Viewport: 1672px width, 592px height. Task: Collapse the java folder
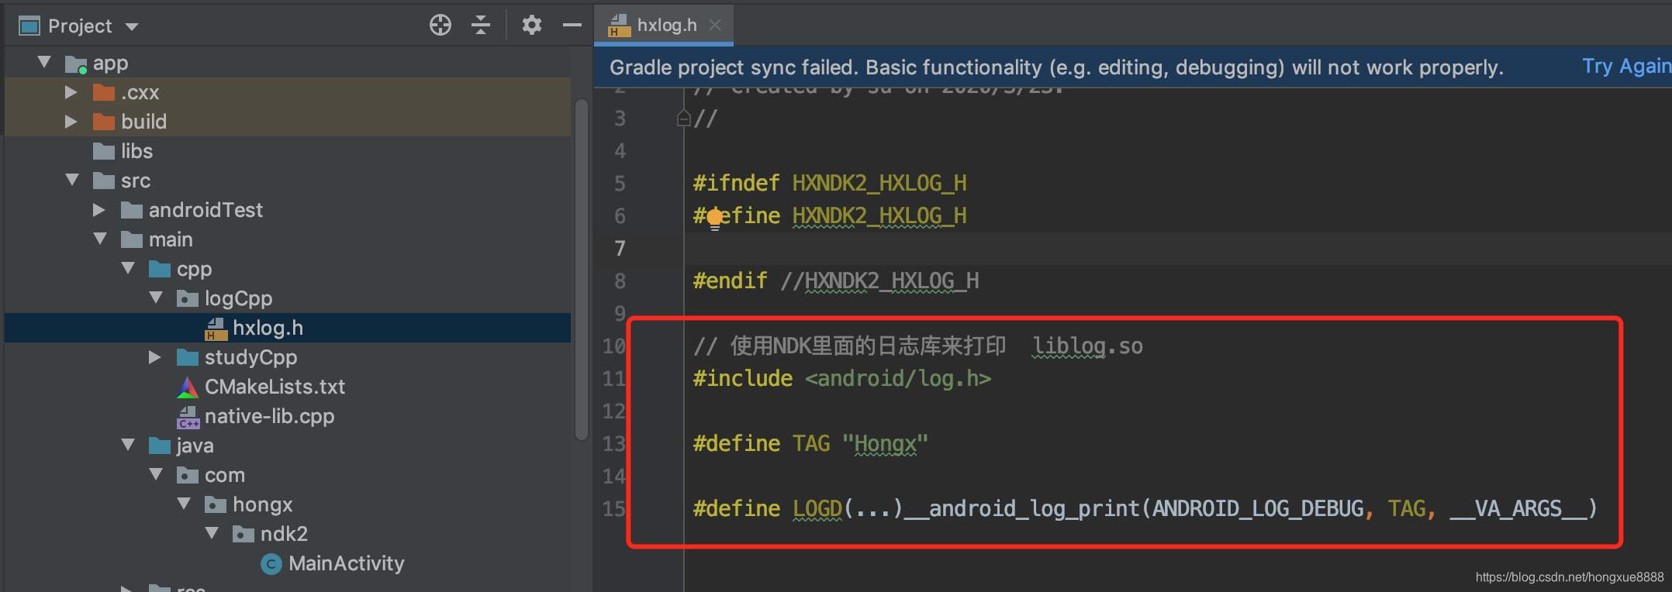tap(128, 446)
